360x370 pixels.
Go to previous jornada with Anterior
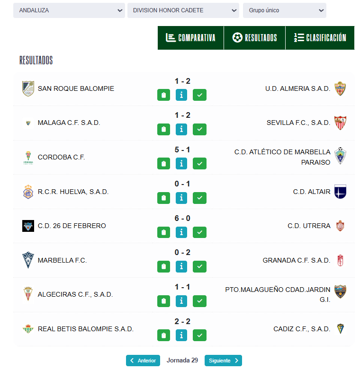click(x=143, y=361)
